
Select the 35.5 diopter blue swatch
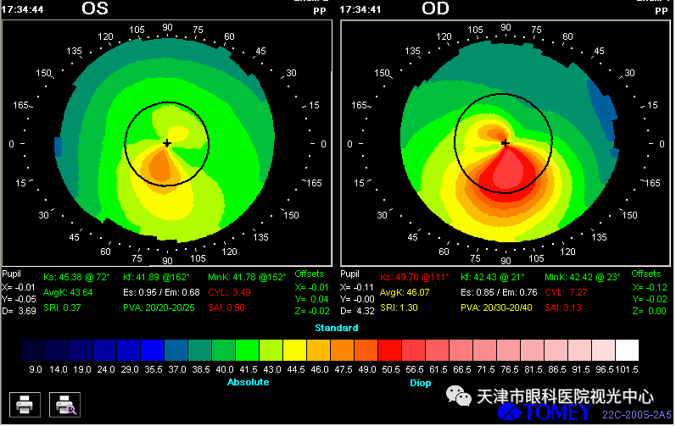(152, 351)
